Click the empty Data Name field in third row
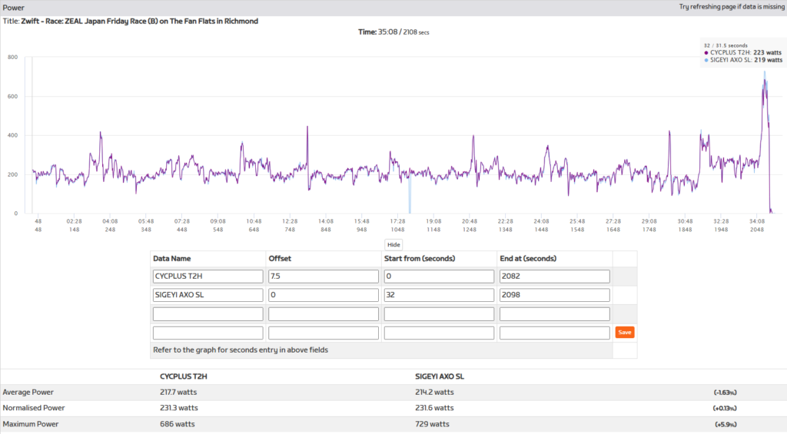 208,314
